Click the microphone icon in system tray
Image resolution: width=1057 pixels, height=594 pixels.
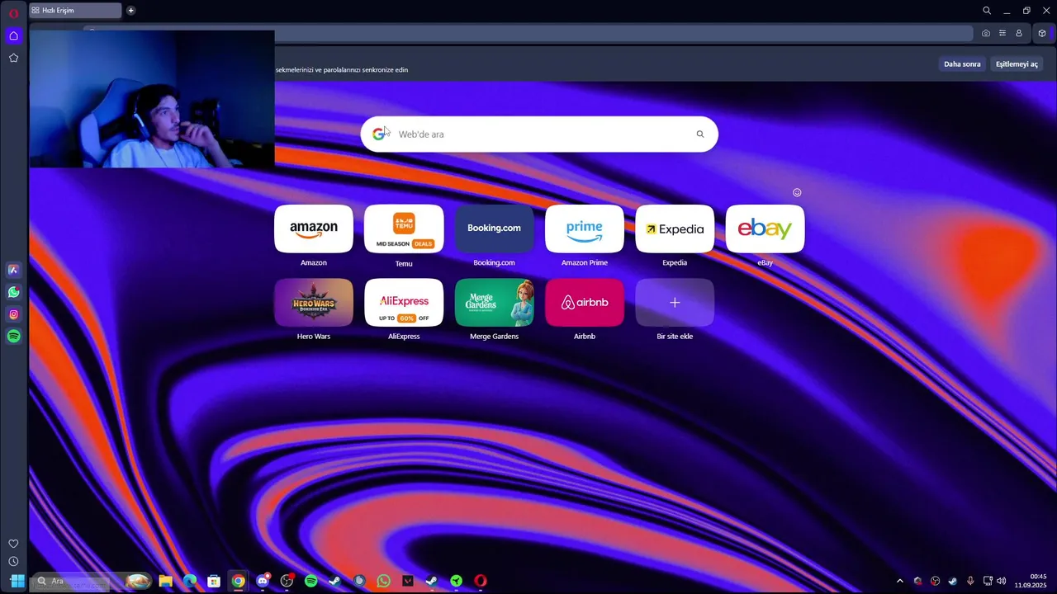click(970, 581)
